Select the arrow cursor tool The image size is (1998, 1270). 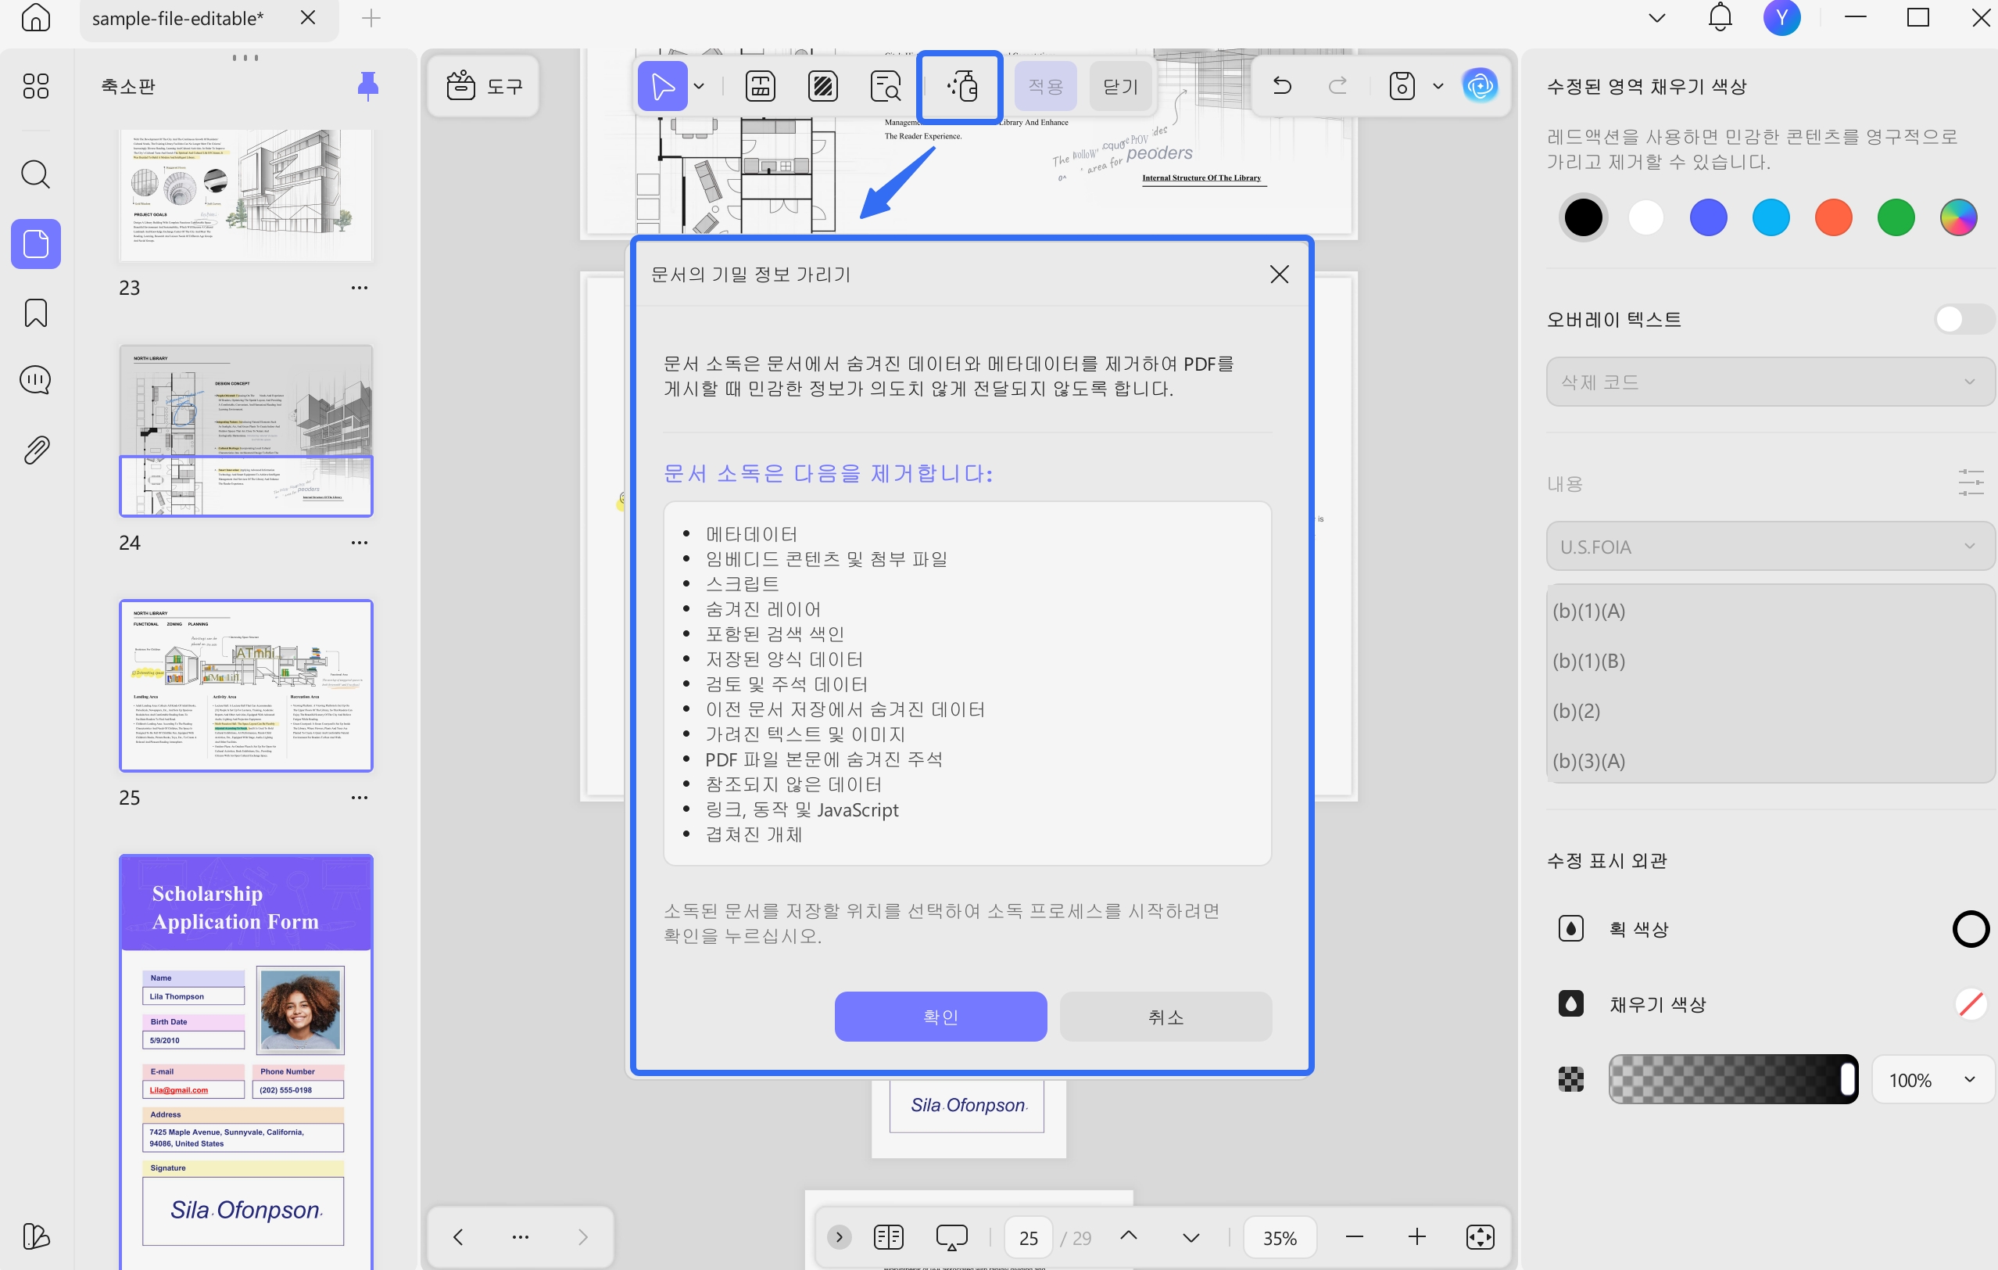pos(662,86)
